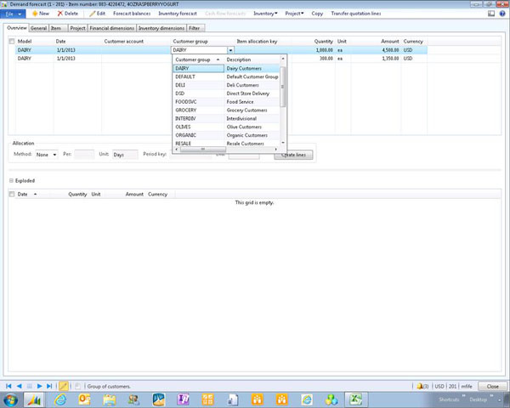
Task: Go to first record navigation arrow
Action: pyautogui.click(x=9, y=386)
